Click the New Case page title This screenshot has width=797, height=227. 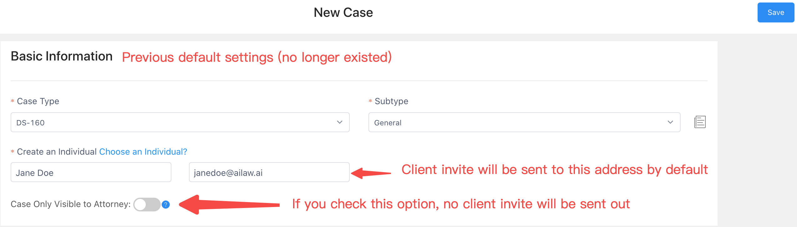[x=343, y=12]
